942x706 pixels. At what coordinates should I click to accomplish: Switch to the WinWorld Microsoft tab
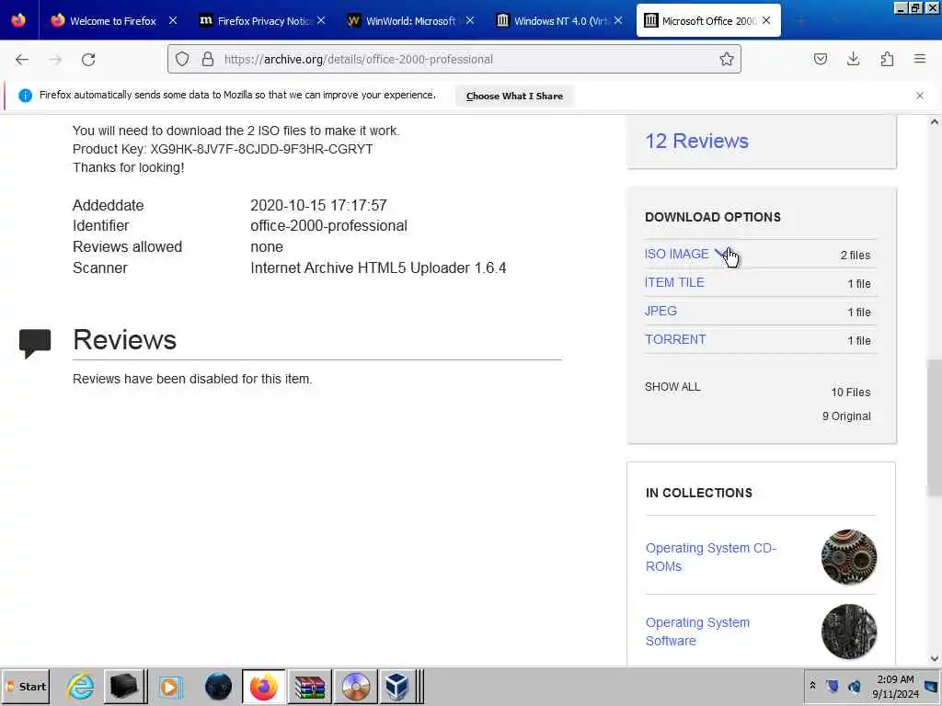coord(411,21)
